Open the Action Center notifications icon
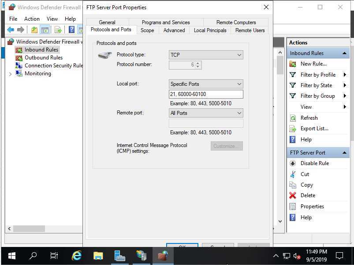This screenshot has height=265, width=354. coord(339,256)
